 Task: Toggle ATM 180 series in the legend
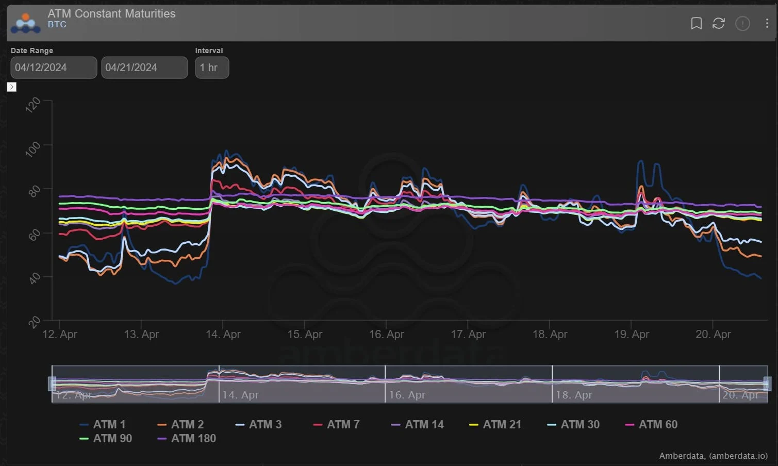click(187, 439)
